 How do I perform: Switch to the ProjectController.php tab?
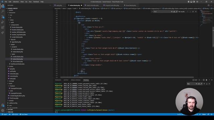(x=112, y=5)
